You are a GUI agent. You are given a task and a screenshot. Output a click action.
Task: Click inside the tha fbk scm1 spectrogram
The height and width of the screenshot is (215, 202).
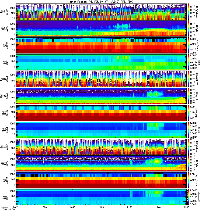pyautogui.click(x=101, y=62)
